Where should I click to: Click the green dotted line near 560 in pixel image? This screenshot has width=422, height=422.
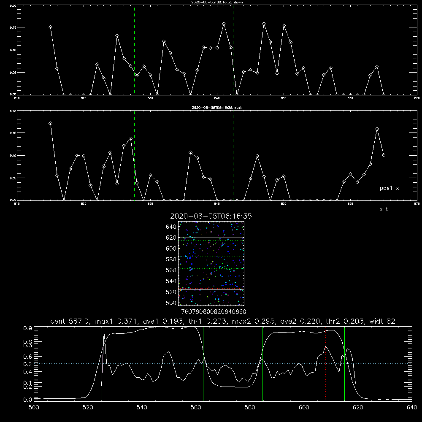211,268
